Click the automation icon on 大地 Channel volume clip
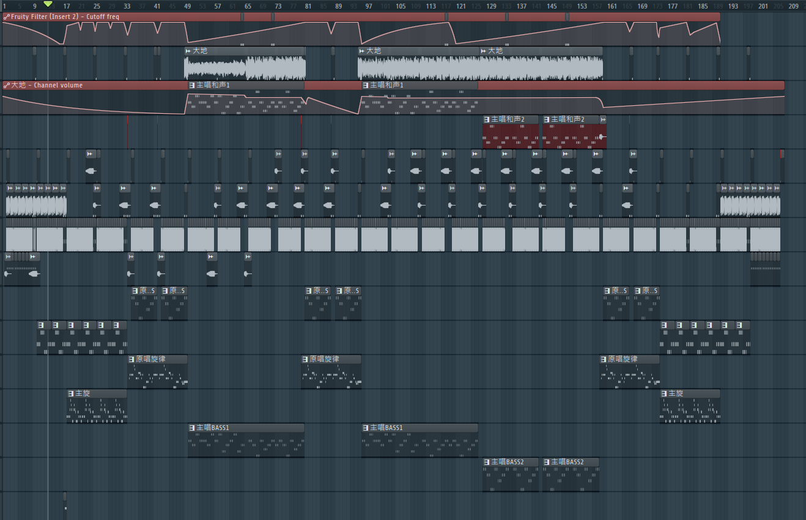The height and width of the screenshot is (520, 806). (x=6, y=86)
